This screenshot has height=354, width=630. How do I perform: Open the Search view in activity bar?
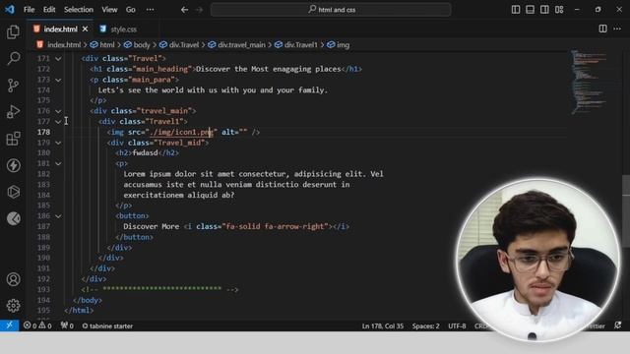[x=13, y=59]
